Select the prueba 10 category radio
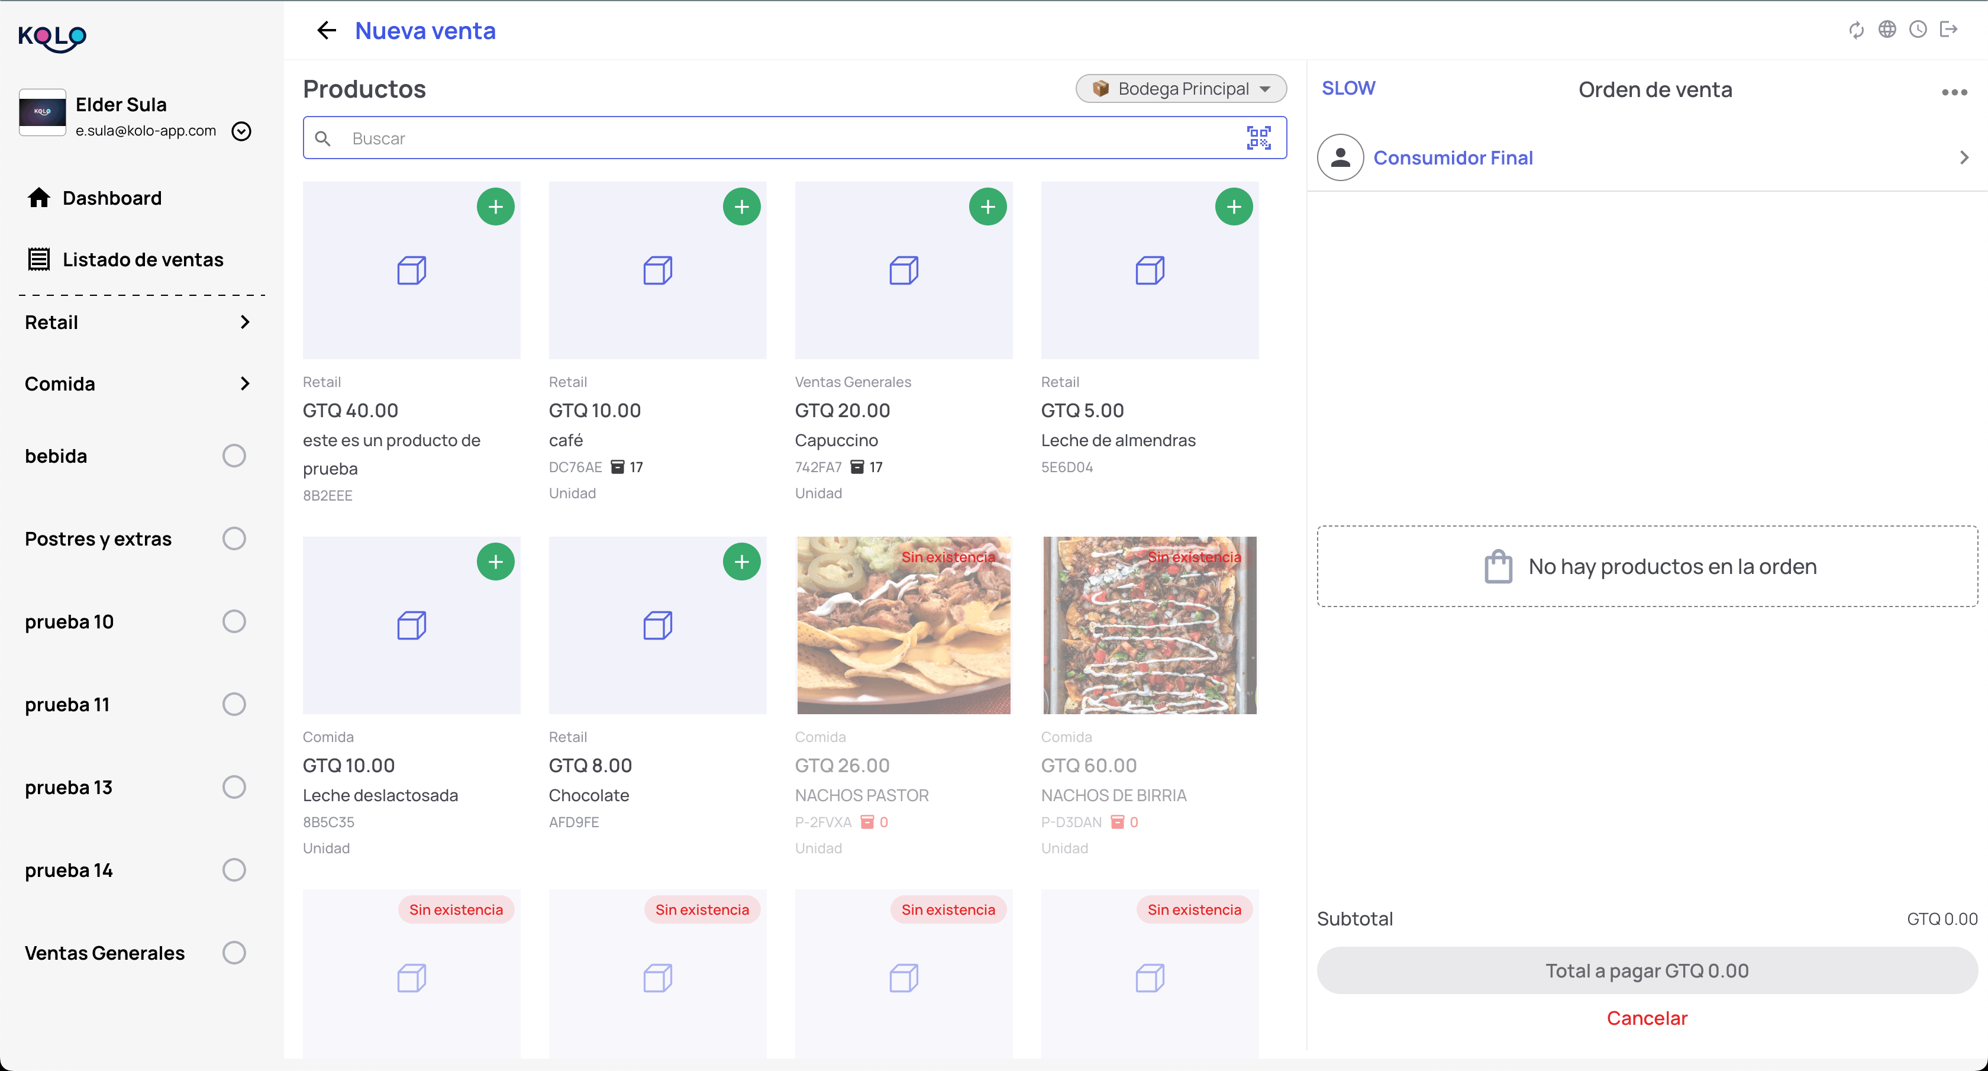1988x1071 pixels. coord(234,622)
